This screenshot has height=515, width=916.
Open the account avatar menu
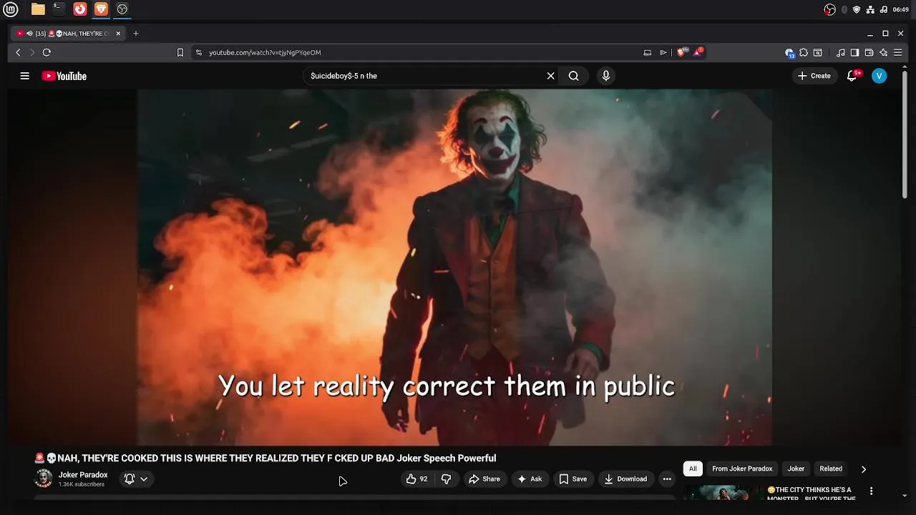pos(880,76)
